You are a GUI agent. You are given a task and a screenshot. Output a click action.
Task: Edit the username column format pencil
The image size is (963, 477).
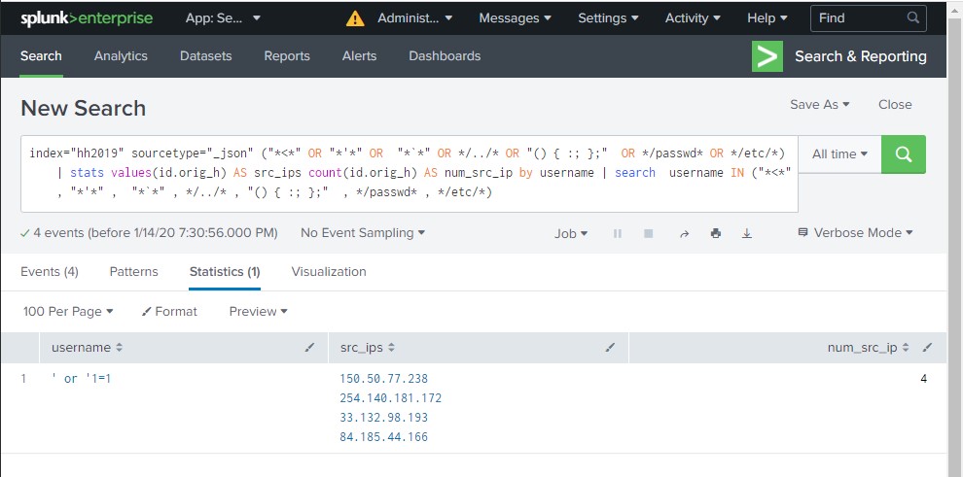(310, 347)
